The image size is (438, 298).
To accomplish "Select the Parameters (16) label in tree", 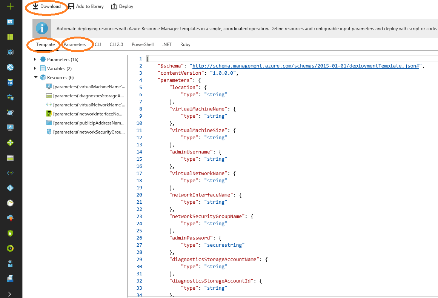I will 63,60.
